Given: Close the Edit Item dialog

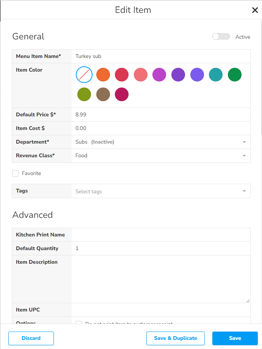Looking at the screenshot, I should pyautogui.click(x=255, y=10).
